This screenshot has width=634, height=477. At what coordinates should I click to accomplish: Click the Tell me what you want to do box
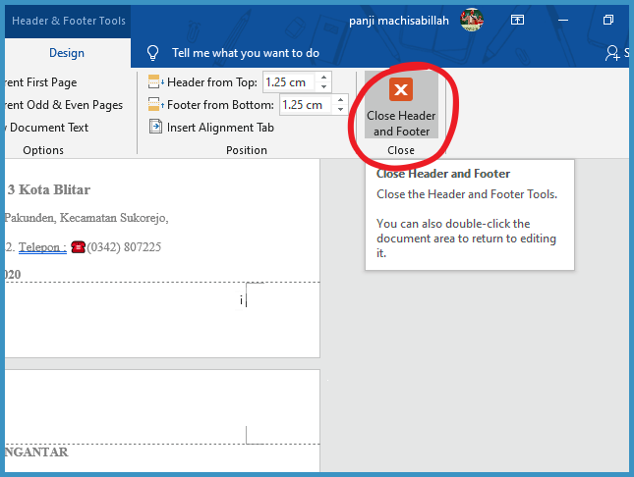click(246, 53)
